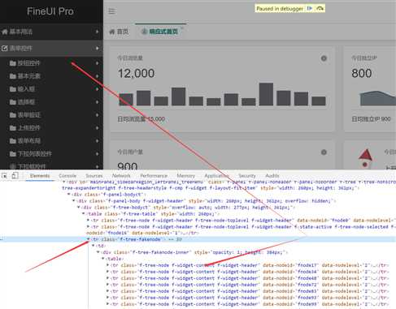Viewport: 396px width, 309px height.
Task: Click the folder icon of 下拉列表控件
Action: click(x=13, y=154)
